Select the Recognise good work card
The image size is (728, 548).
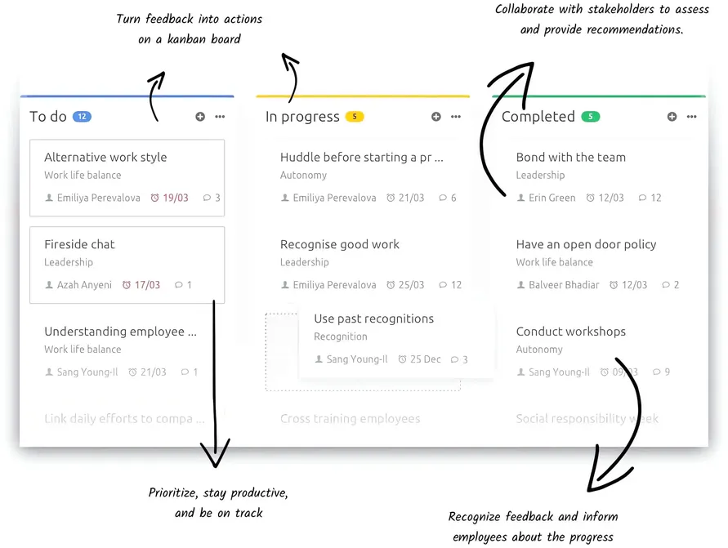point(340,244)
